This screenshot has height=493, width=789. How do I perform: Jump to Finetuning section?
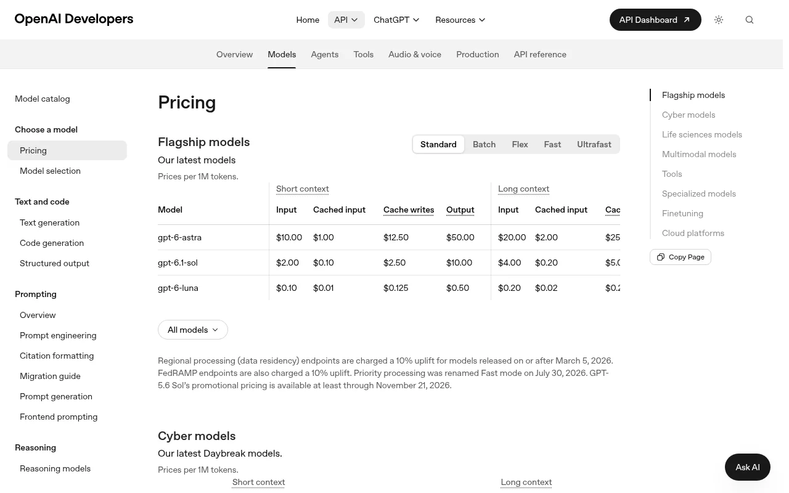(682, 213)
